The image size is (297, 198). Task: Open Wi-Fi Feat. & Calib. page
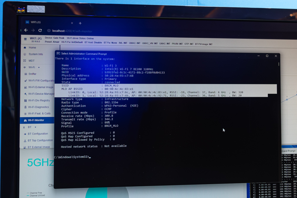pos(40,114)
